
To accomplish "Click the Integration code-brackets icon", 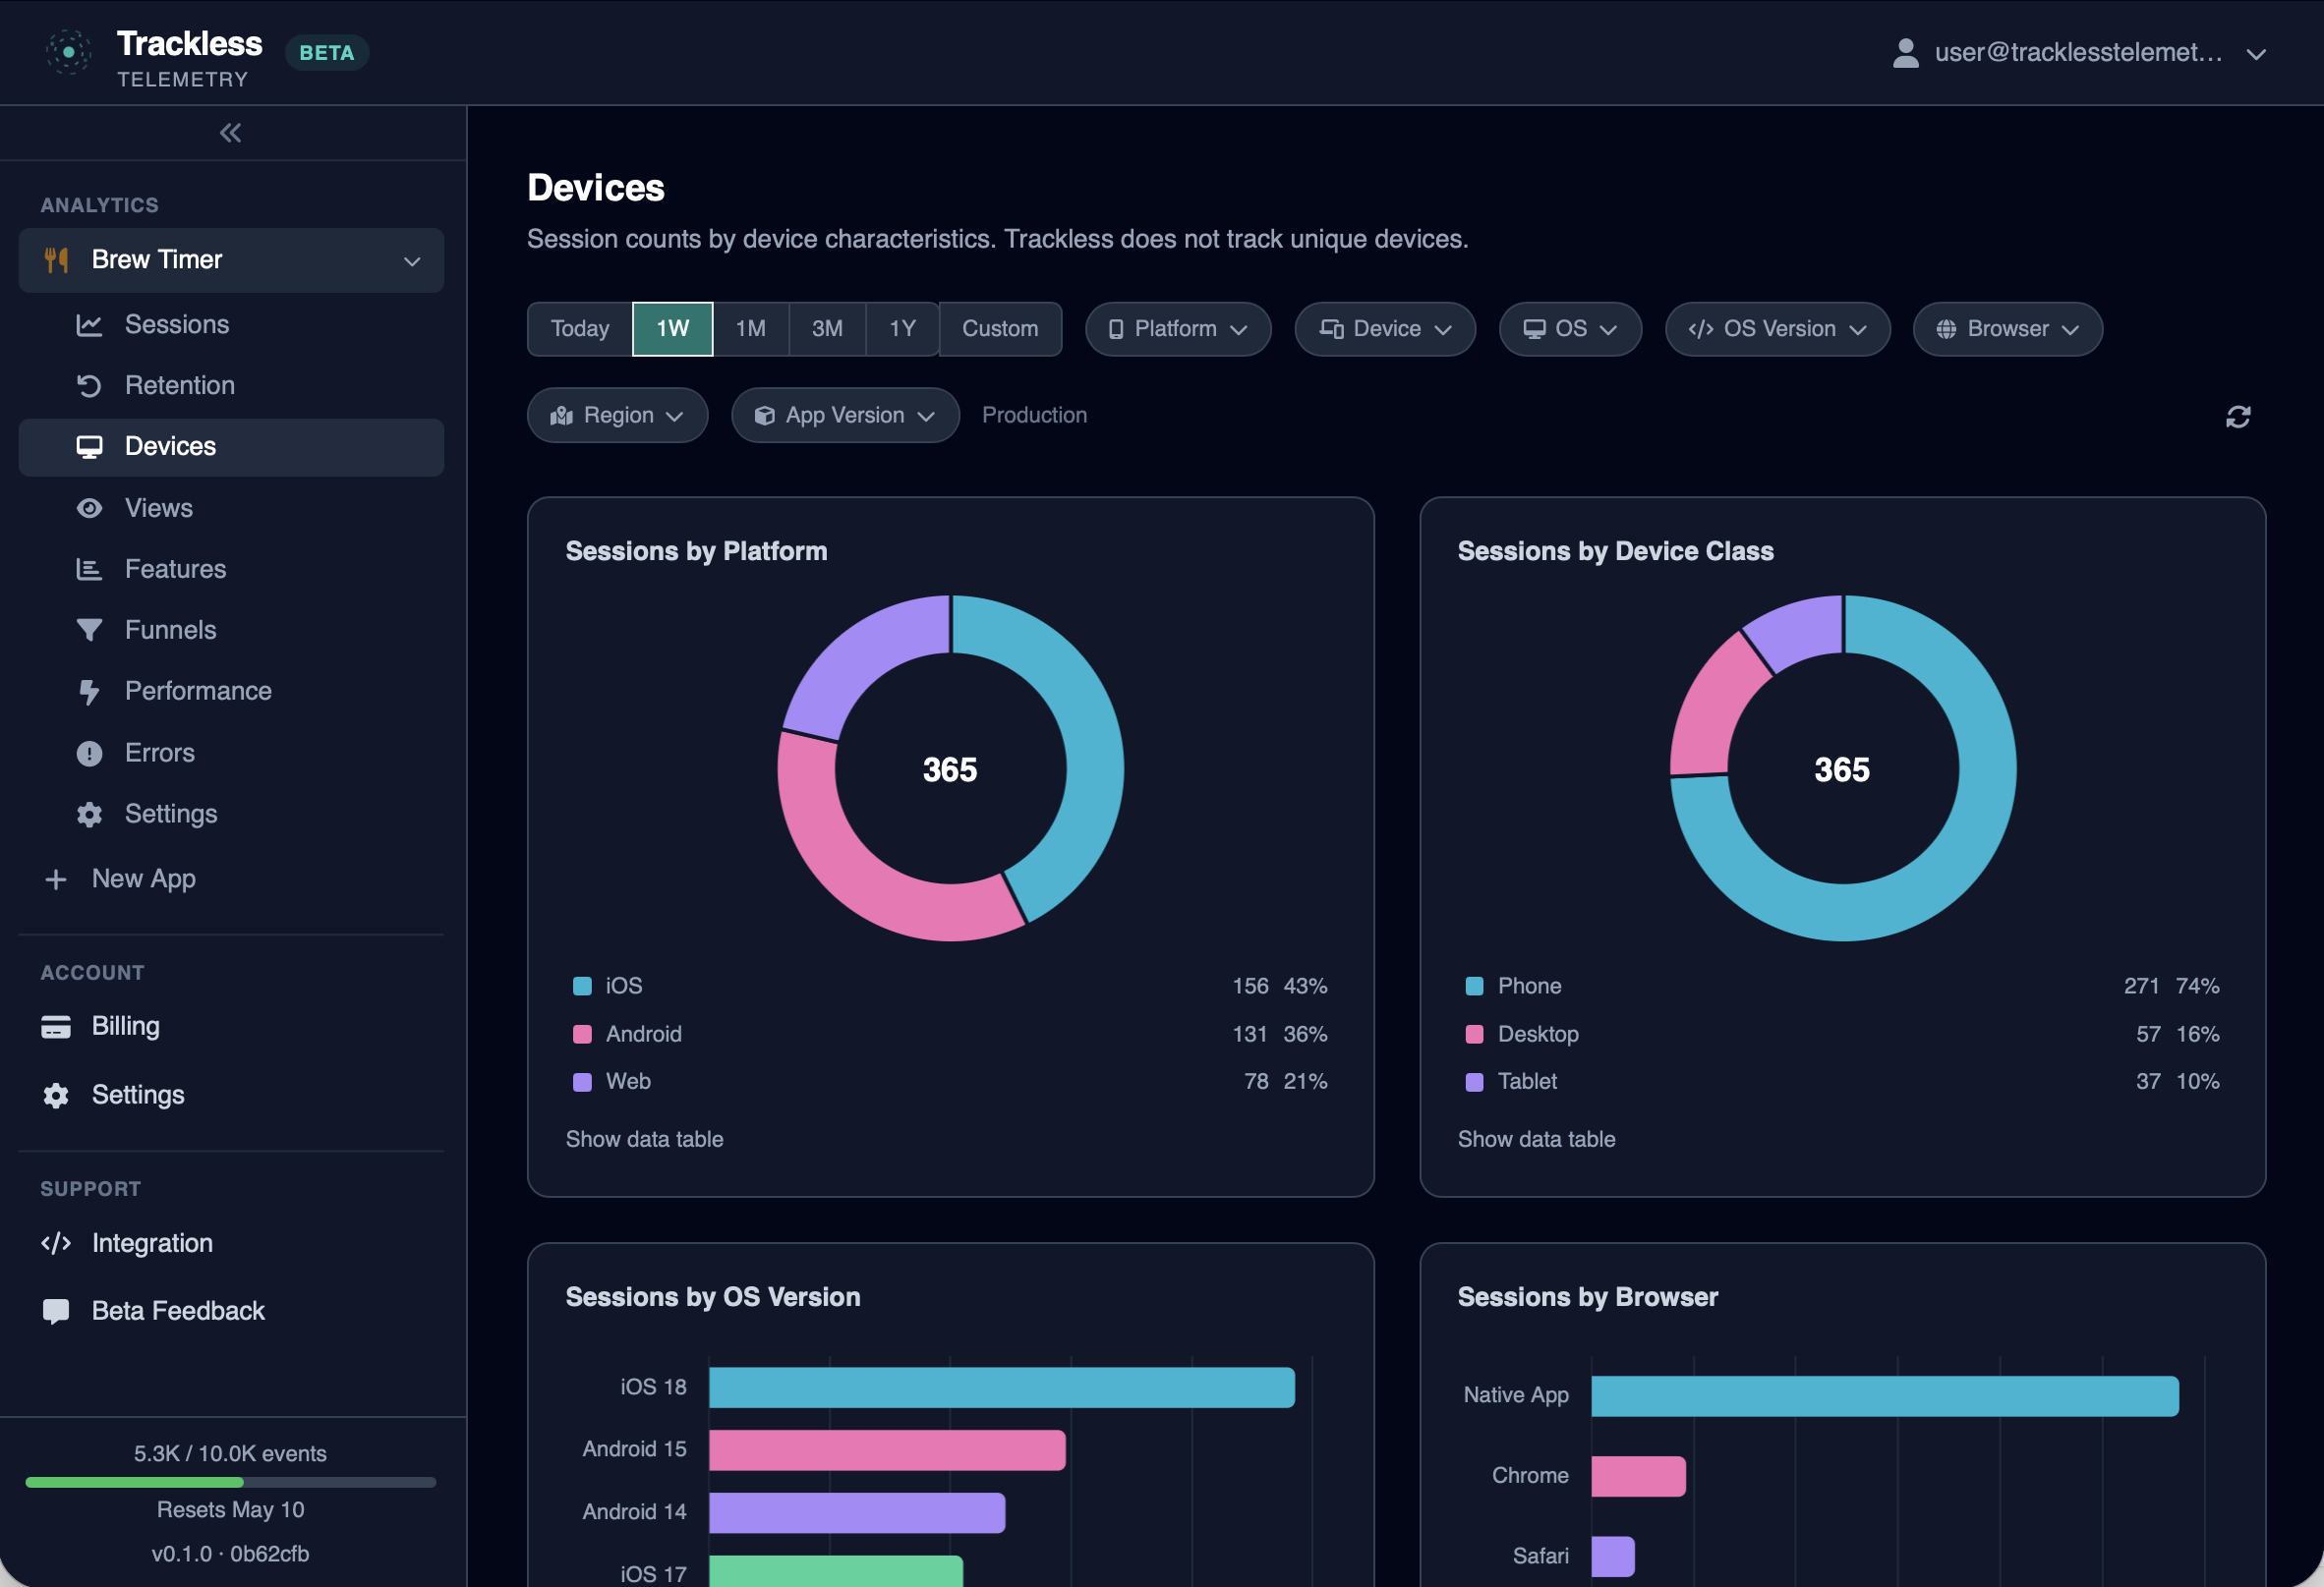I will click(x=56, y=1243).
